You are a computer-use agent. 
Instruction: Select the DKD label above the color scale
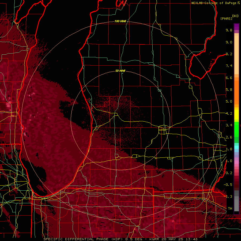[235, 16]
